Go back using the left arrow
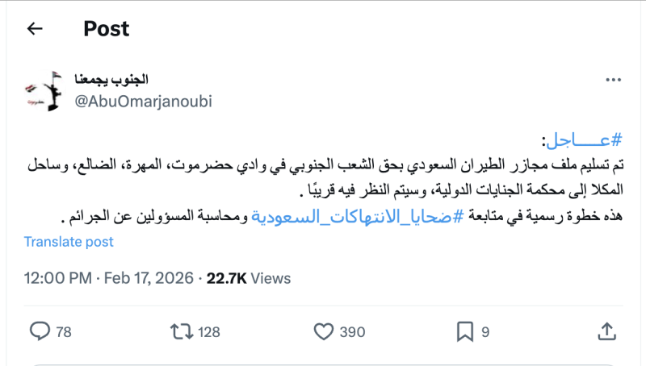The image size is (646, 366). tap(34, 29)
